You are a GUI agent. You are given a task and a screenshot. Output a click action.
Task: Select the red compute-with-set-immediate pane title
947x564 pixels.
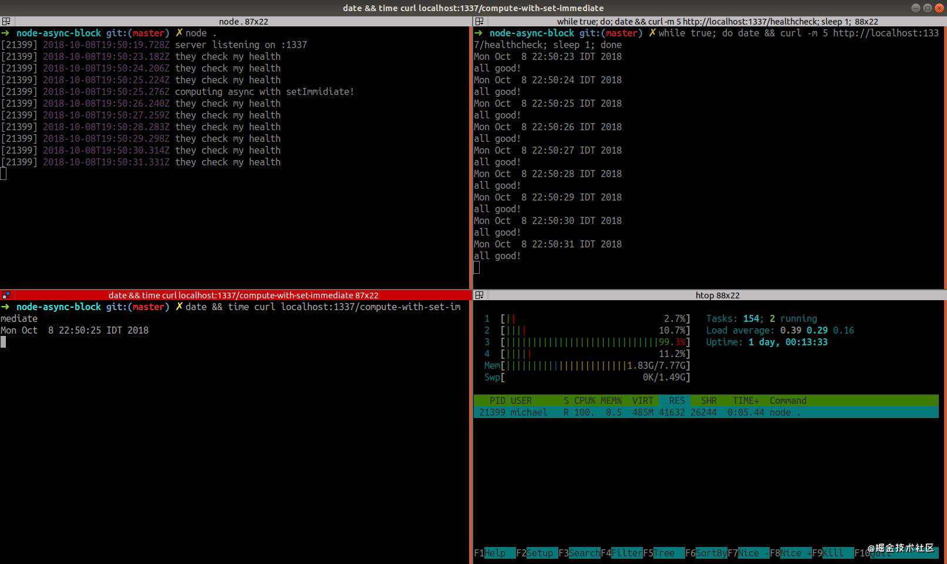(x=243, y=295)
